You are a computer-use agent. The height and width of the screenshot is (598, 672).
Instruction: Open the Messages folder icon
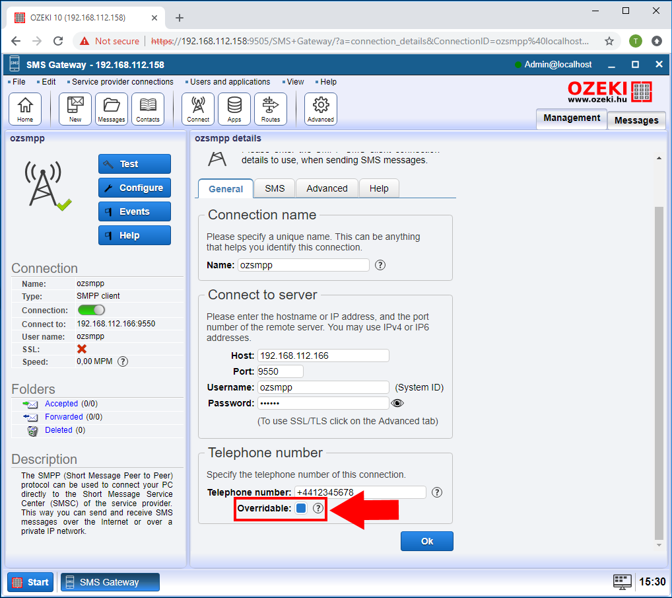pyautogui.click(x=112, y=108)
